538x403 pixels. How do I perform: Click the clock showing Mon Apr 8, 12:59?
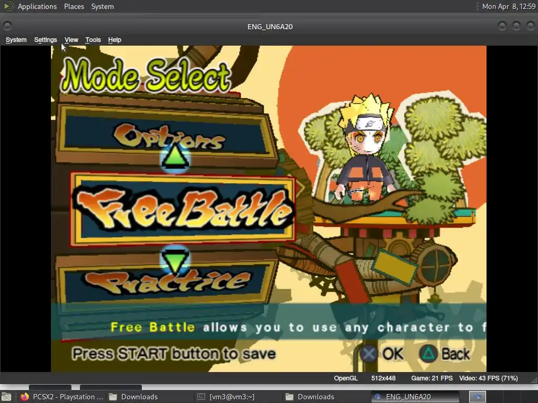tap(509, 6)
